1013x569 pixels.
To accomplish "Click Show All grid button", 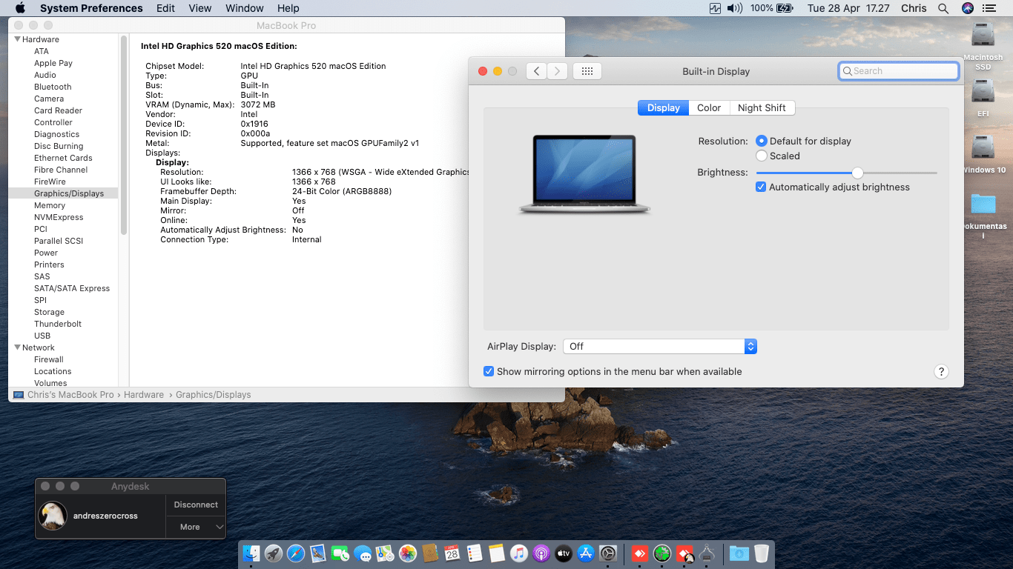I will point(587,71).
